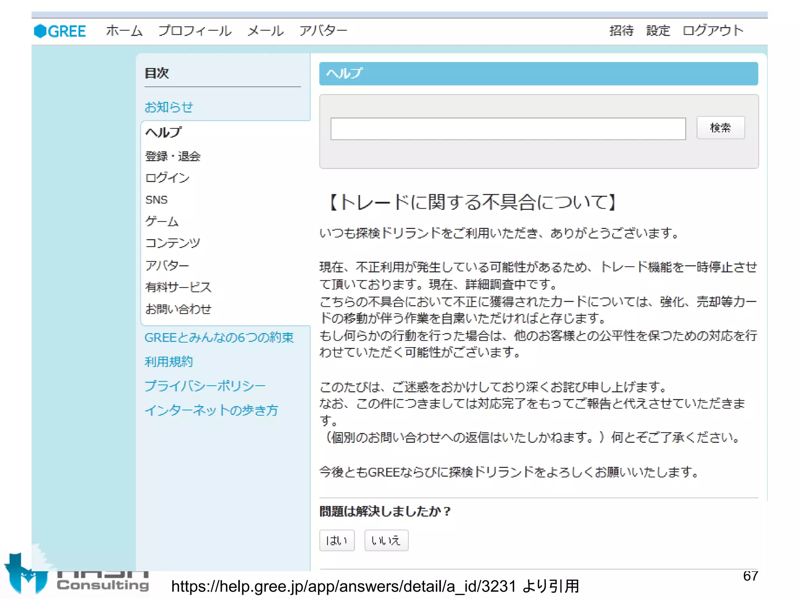
Task: Select the ヘルプ heading in the sidebar
Action: (163, 133)
